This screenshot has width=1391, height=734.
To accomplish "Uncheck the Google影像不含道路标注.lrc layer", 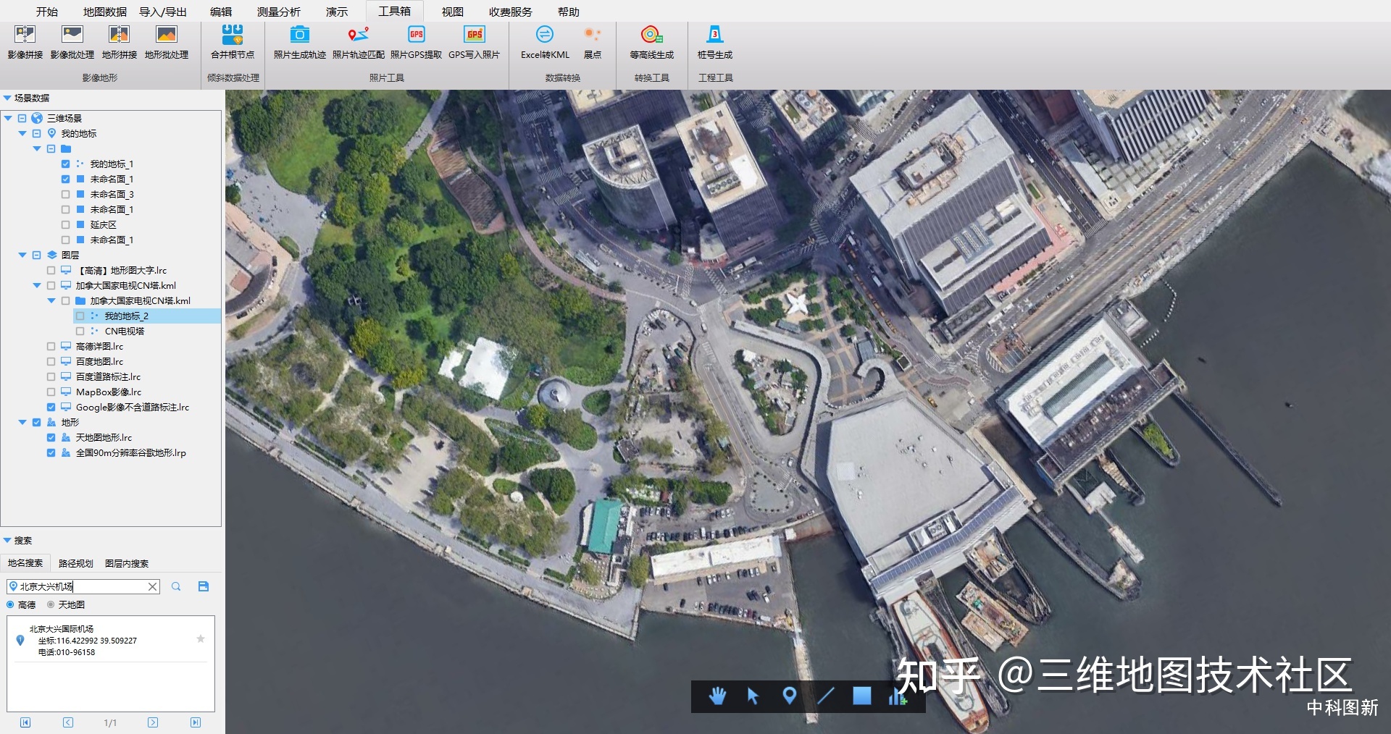I will point(51,408).
